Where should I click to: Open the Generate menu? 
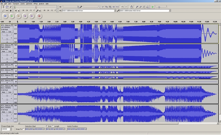tap(29, 4)
